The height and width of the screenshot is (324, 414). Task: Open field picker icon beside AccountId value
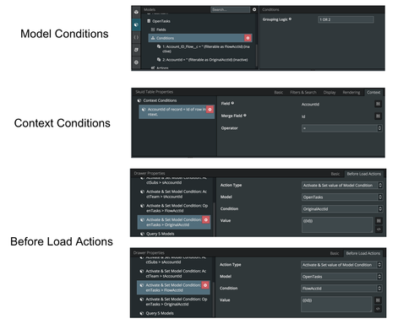379,104
